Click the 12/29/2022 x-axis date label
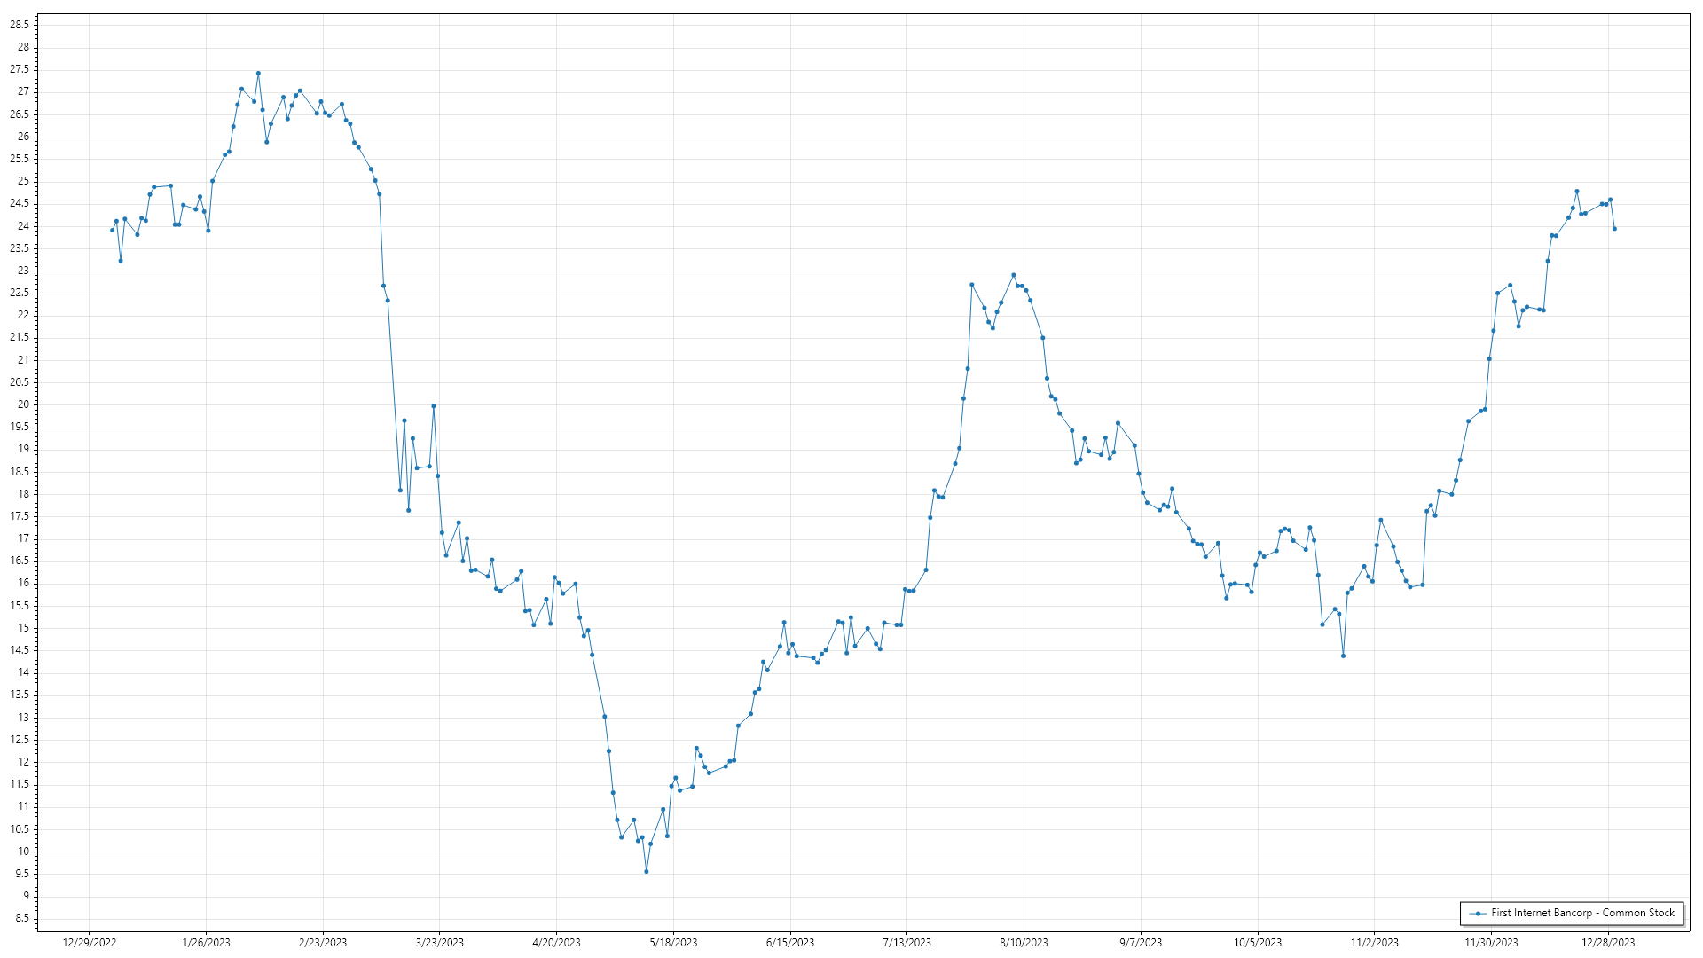The image size is (1703, 958). tap(90, 942)
